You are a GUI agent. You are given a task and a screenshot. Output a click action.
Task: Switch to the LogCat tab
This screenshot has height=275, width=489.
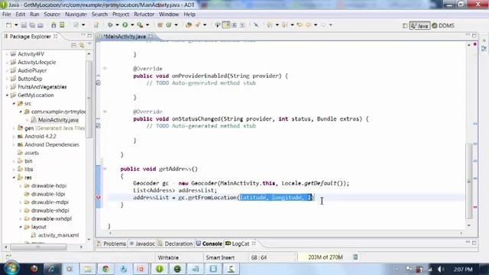click(x=240, y=244)
